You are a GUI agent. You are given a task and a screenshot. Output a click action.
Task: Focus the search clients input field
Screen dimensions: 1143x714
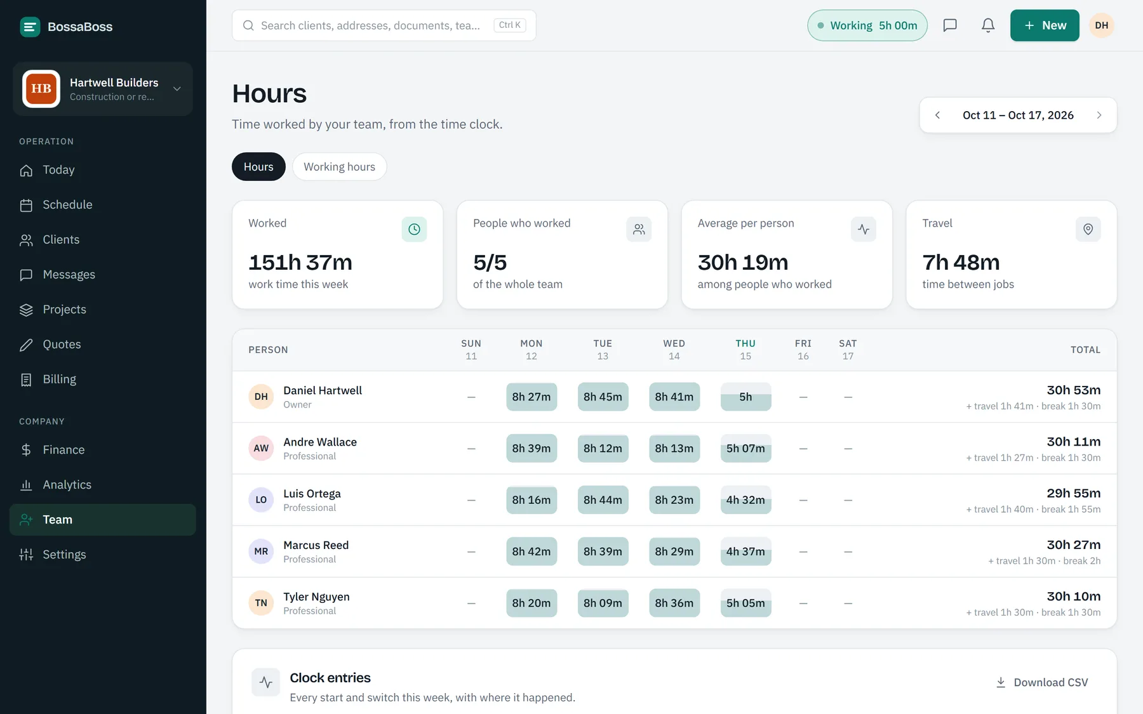point(384,25)
